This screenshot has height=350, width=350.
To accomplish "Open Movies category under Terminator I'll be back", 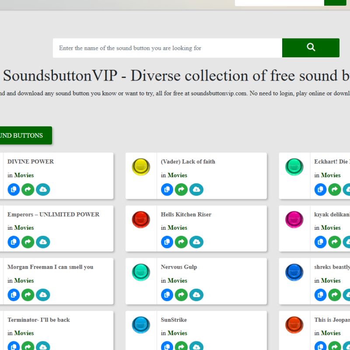I will coord(24,333).
